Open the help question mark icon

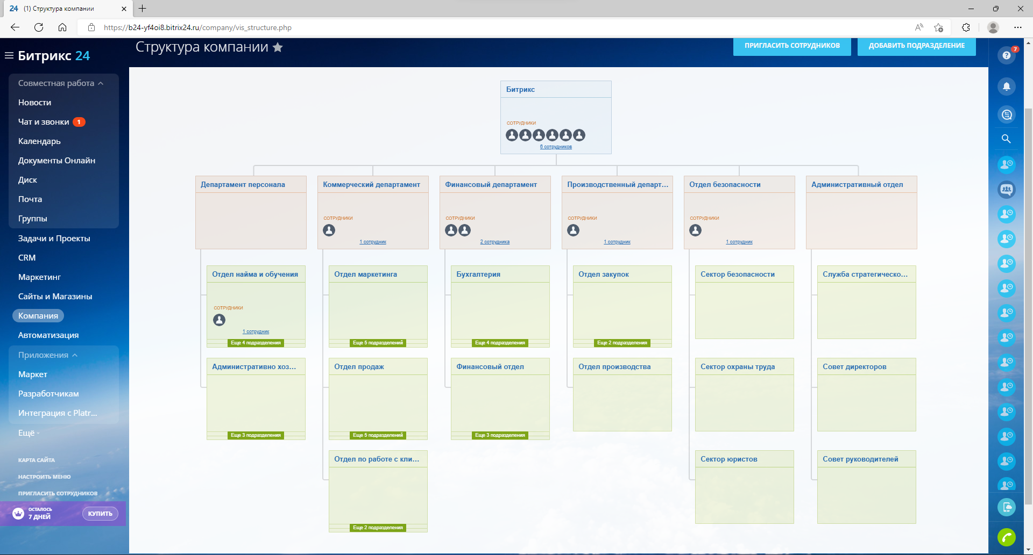point(1007,55)
